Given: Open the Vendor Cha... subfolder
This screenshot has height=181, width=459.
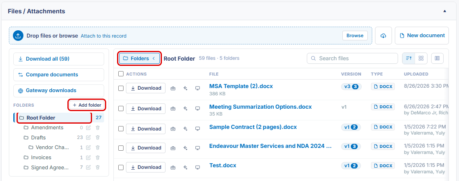Looking at the screenshot, I should [x=52, y=147].
